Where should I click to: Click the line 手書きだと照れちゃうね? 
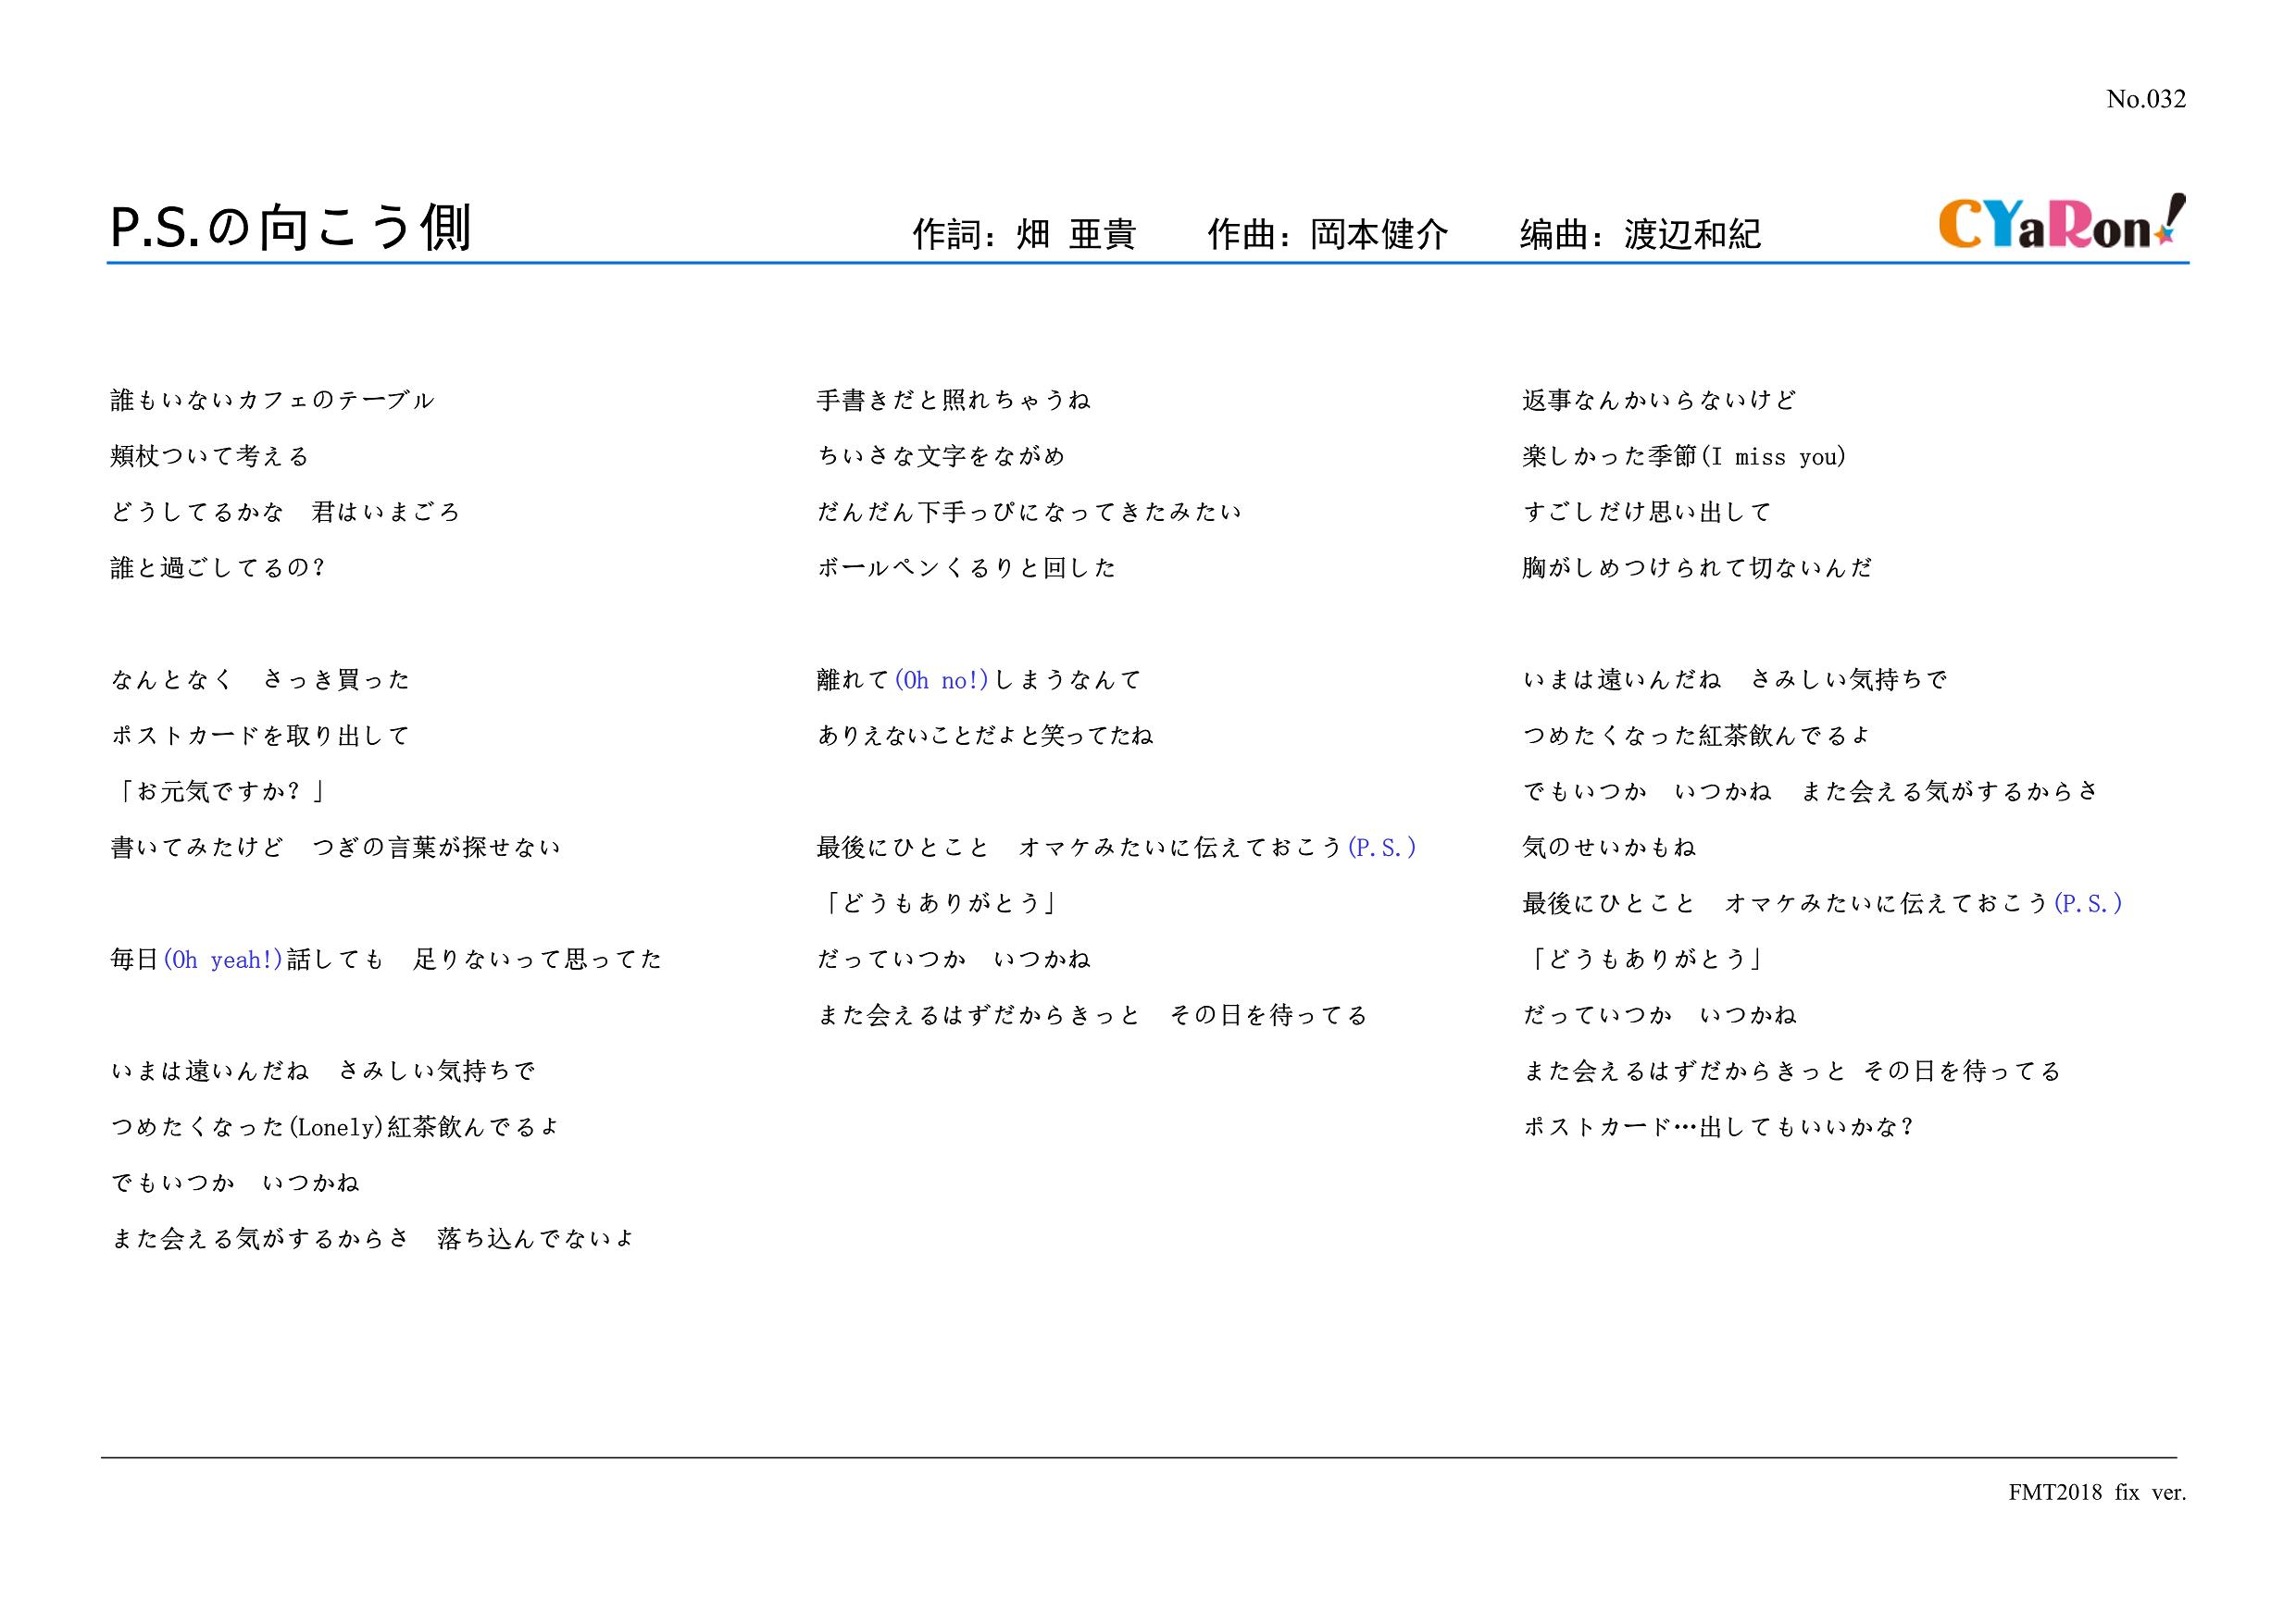coord(953,401)
